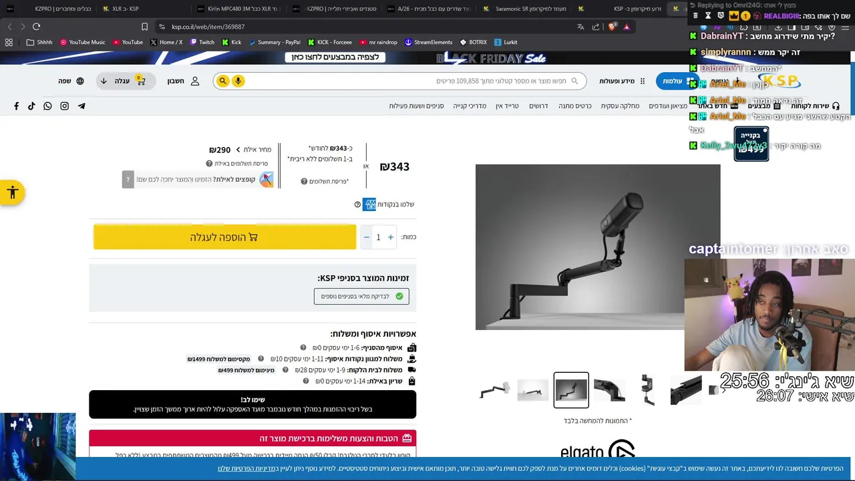Open דרושים menu item

(x=538, y=106)
